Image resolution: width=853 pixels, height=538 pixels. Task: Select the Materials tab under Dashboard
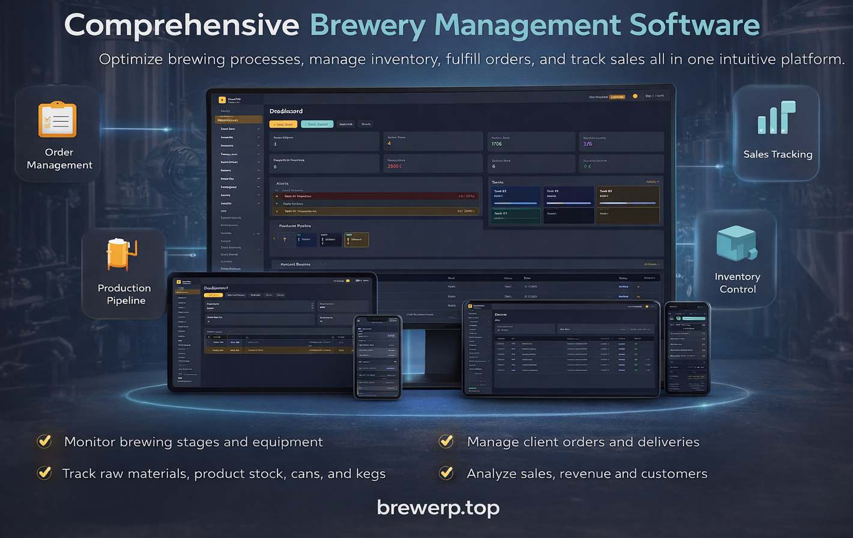tap(345, 124)
